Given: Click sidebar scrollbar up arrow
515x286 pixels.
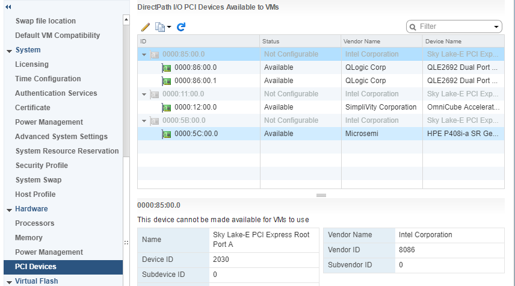Looking at the screenshot, I should 126,20.
